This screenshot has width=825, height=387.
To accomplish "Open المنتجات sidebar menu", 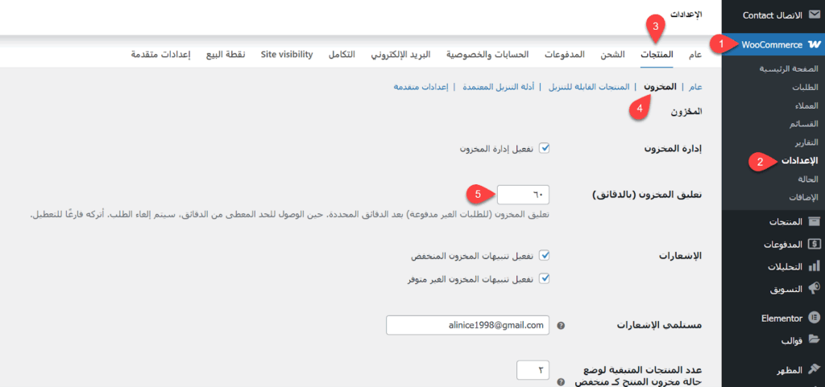I will [773, 221].
